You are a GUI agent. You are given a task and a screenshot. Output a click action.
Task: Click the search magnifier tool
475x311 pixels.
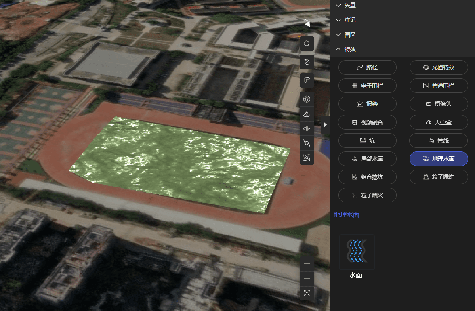[x=307, y=44]
